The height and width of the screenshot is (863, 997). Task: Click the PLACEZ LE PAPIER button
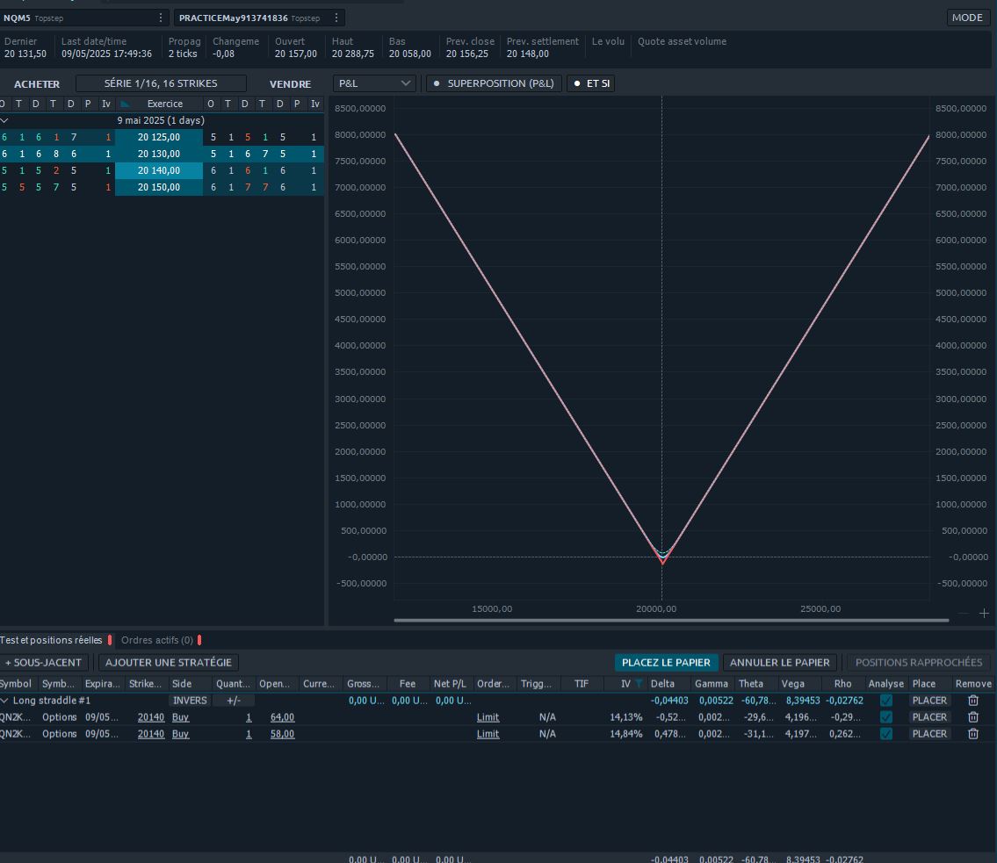665,663
